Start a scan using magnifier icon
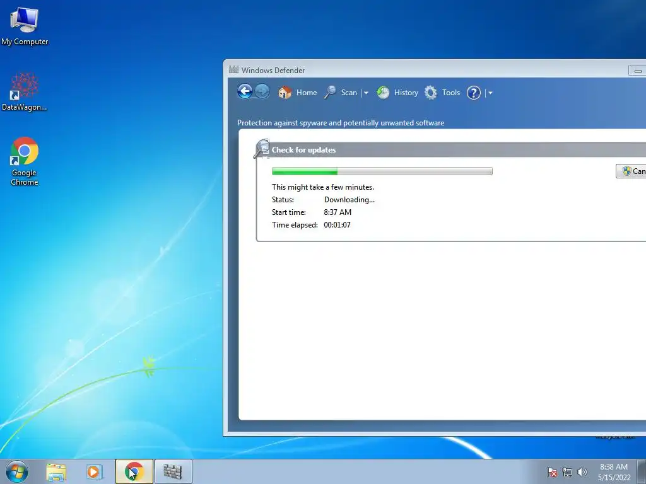This screenshot has width=646, height=484. click(330, 92)
